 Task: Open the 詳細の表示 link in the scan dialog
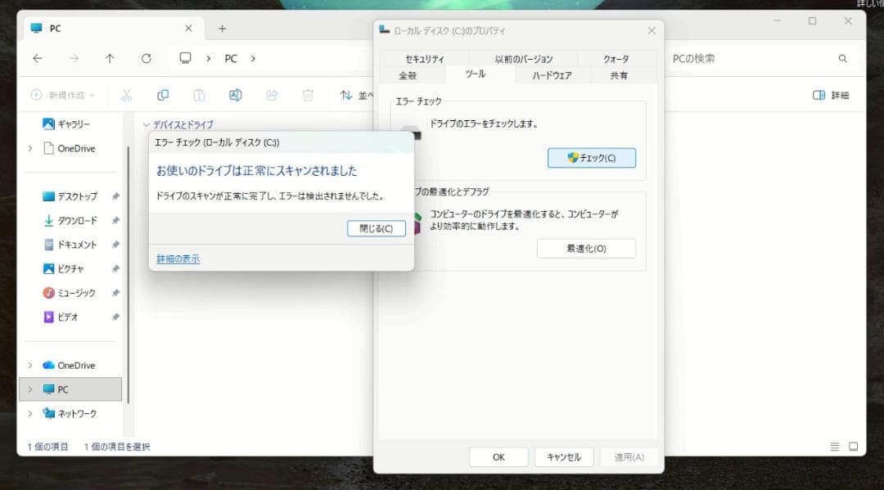[177, 258]
